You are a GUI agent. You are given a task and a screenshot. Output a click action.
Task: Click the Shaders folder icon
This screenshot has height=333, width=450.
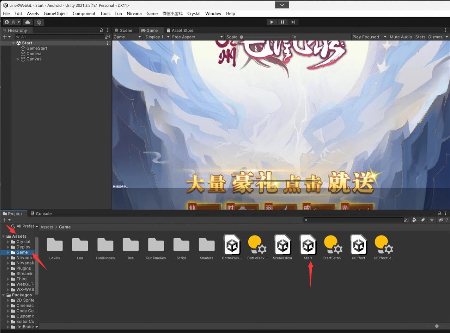click(206, 245)
